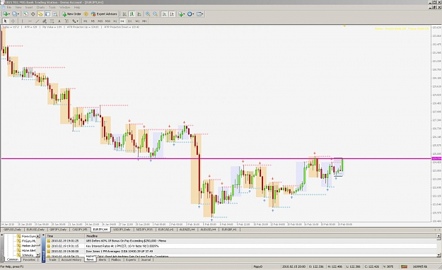The width and height of the screenshot is (442, 270).
Task: Click the magenta horizontal price line
Action: (x=216, y=158)
